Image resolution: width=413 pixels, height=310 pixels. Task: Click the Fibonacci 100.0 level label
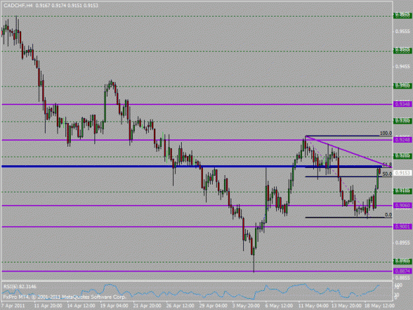386,134
